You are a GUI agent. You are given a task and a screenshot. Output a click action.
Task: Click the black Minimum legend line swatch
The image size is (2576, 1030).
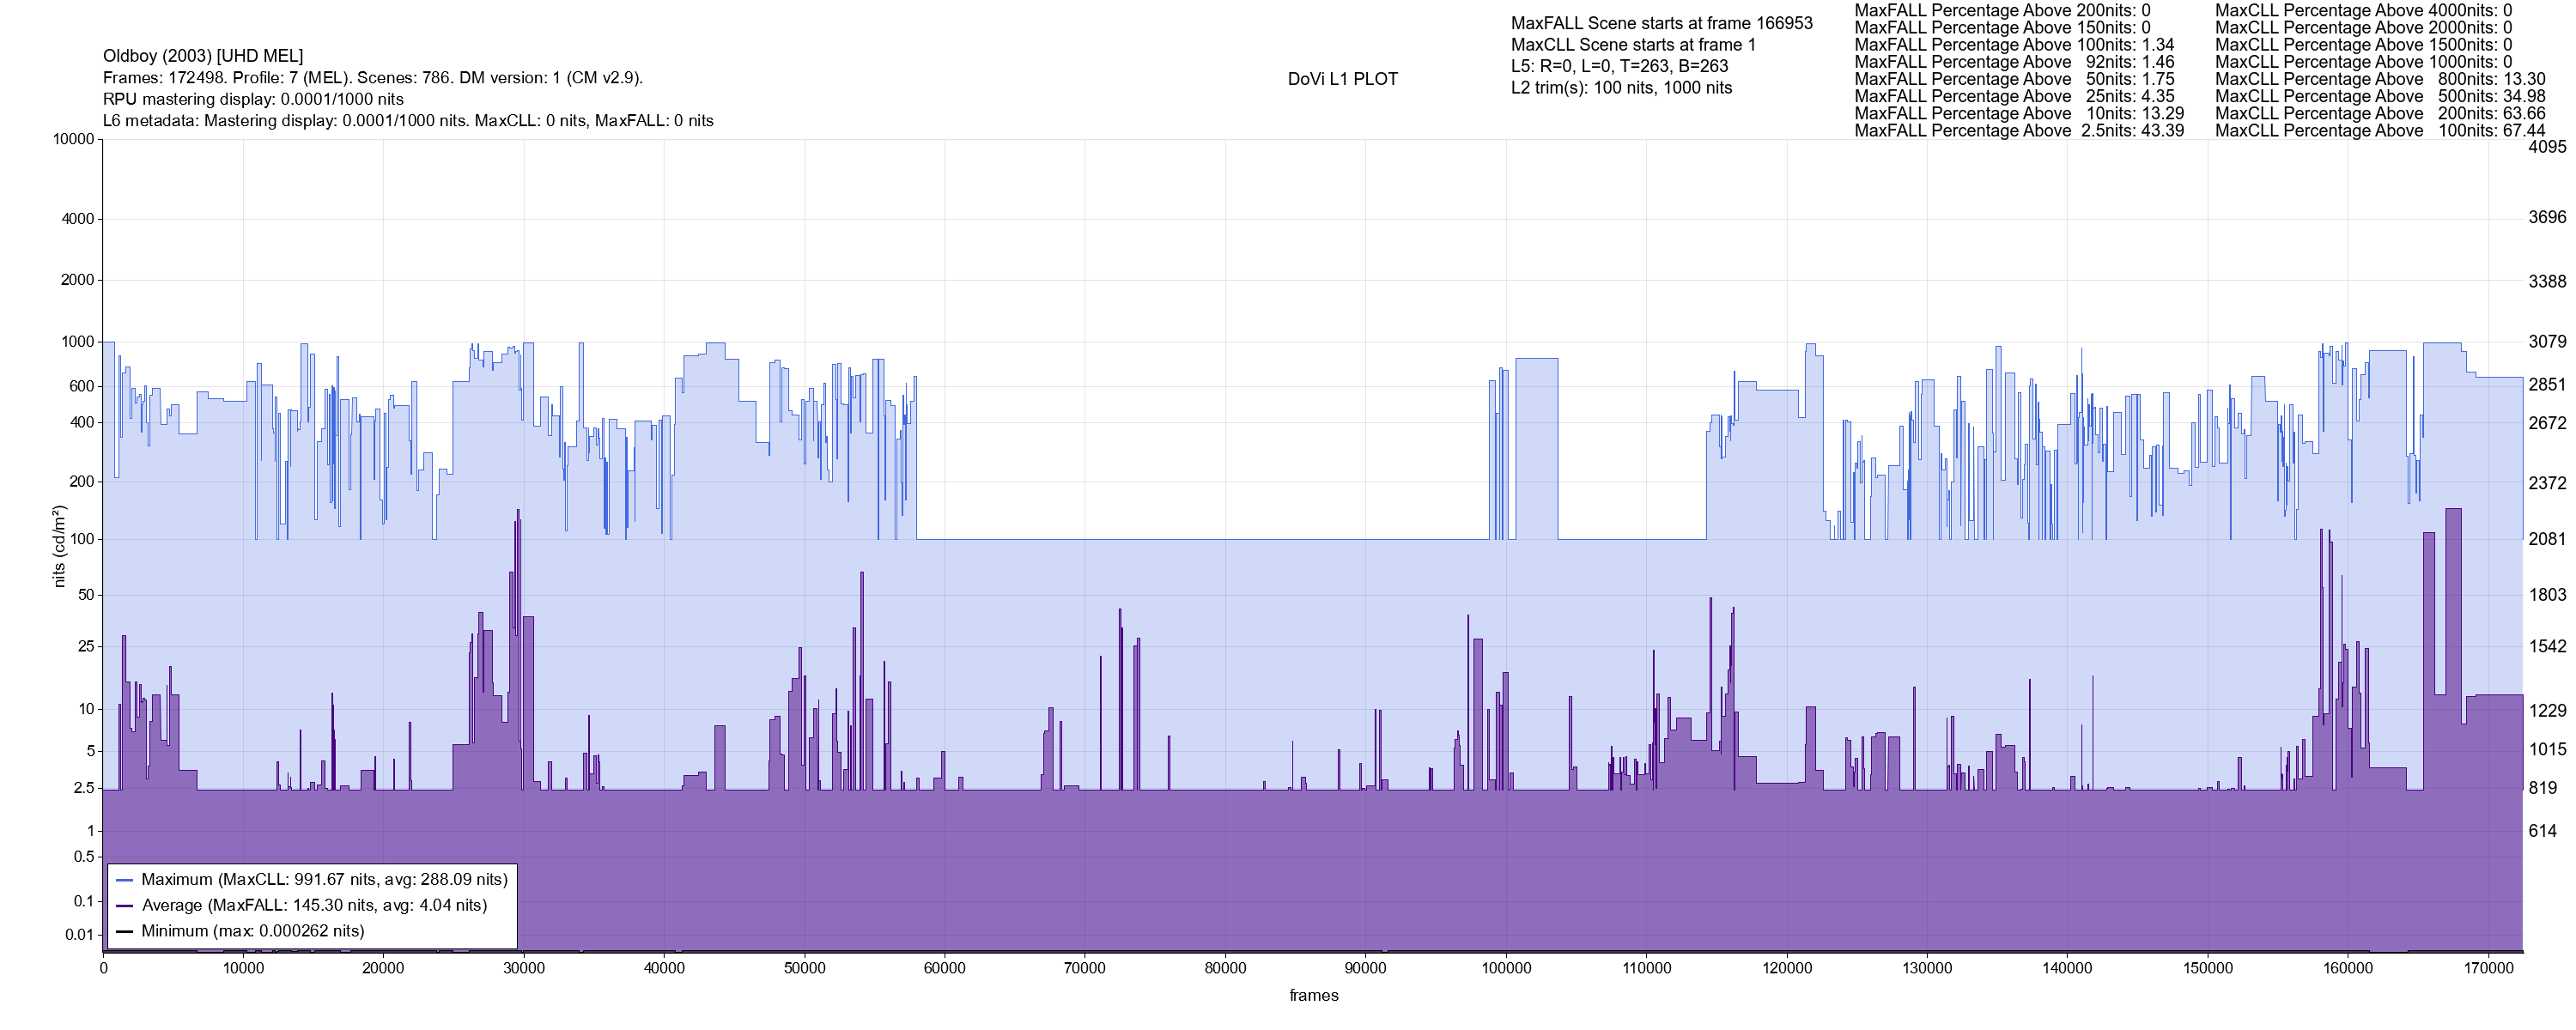click(x=124, y=931)
